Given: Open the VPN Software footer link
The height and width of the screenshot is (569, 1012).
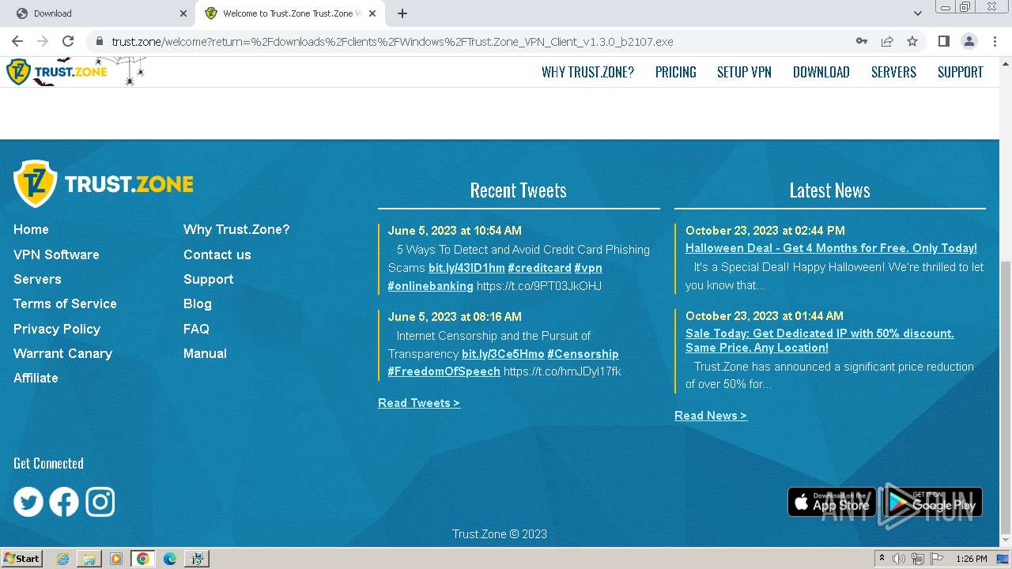Looking at the screenshot, I should tap(56, 254).
